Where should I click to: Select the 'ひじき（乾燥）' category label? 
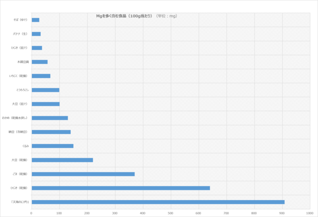tap(19, 188)
